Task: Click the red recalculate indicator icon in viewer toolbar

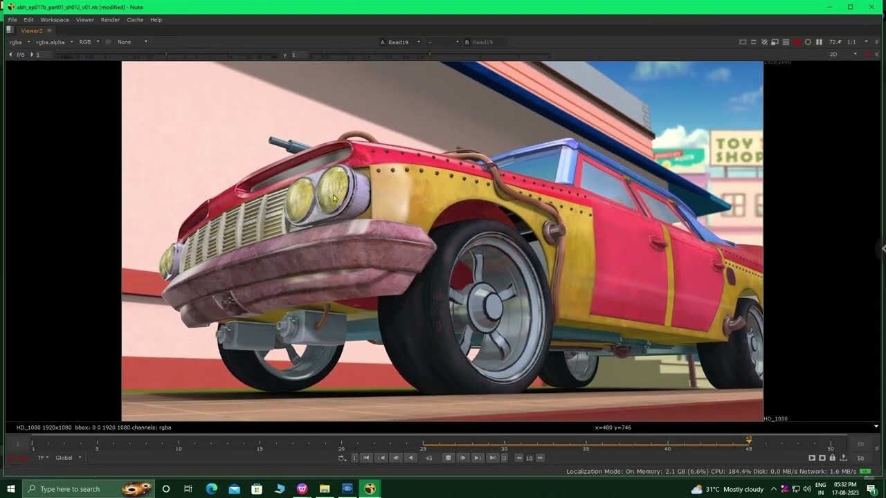Action: pos(797,42)
